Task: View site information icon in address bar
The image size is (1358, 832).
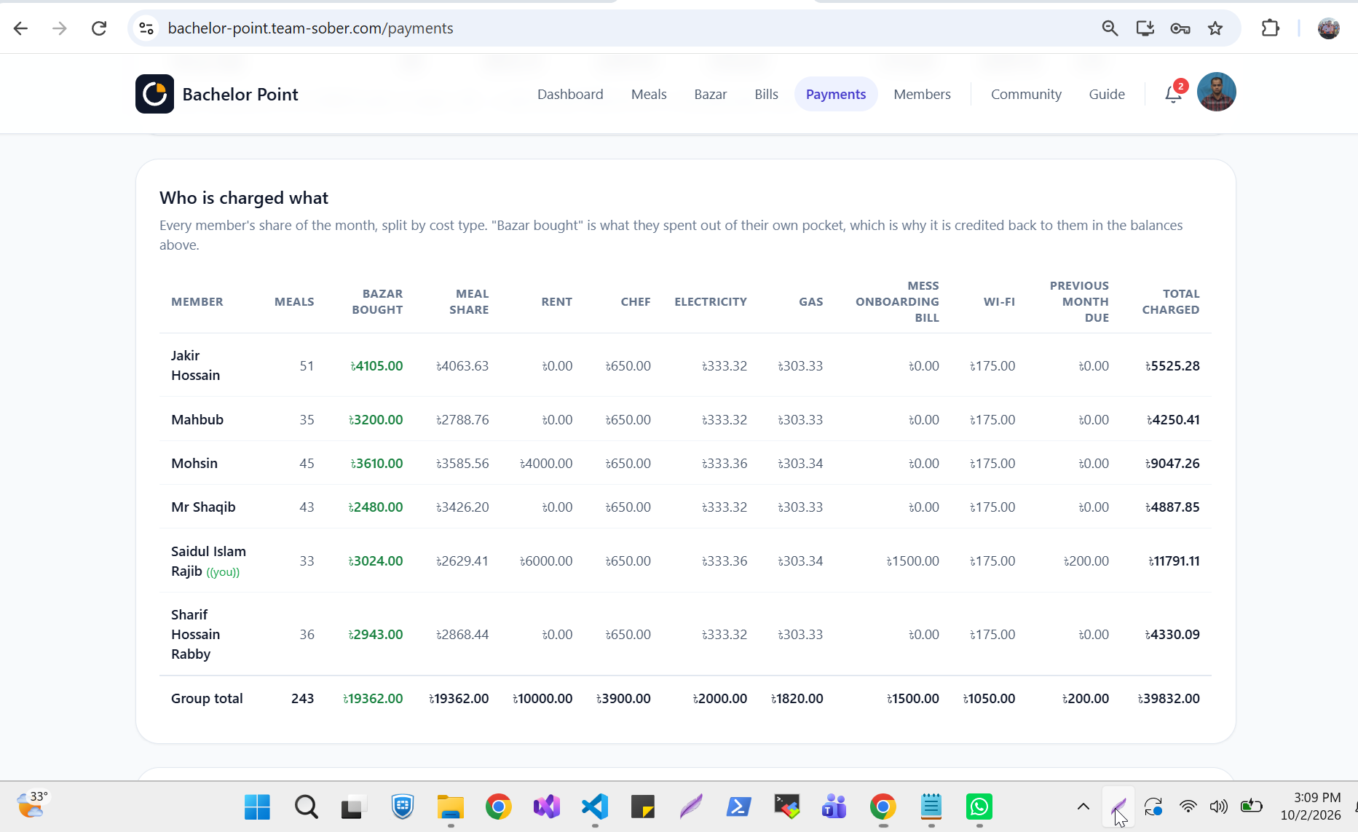Action: 146,28
